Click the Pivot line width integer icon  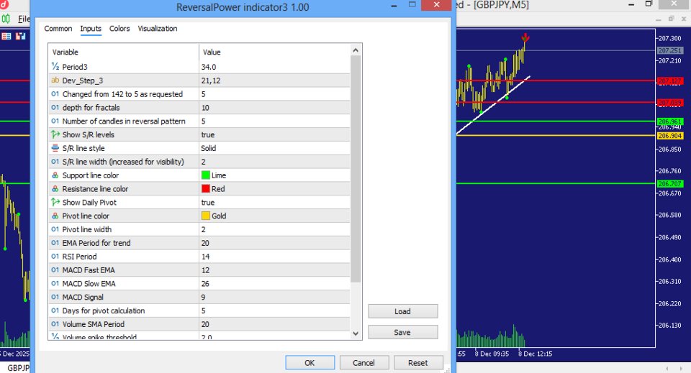point(55,229)
